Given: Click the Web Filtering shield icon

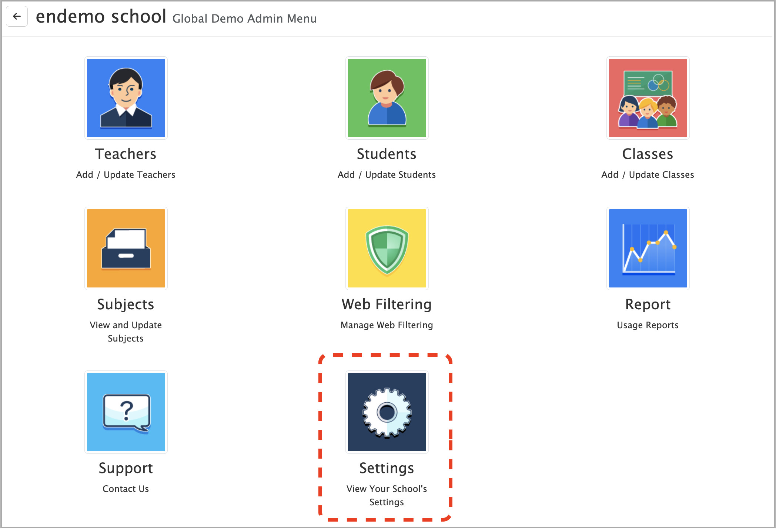Looking at the screenshot, I should (387, 248).
